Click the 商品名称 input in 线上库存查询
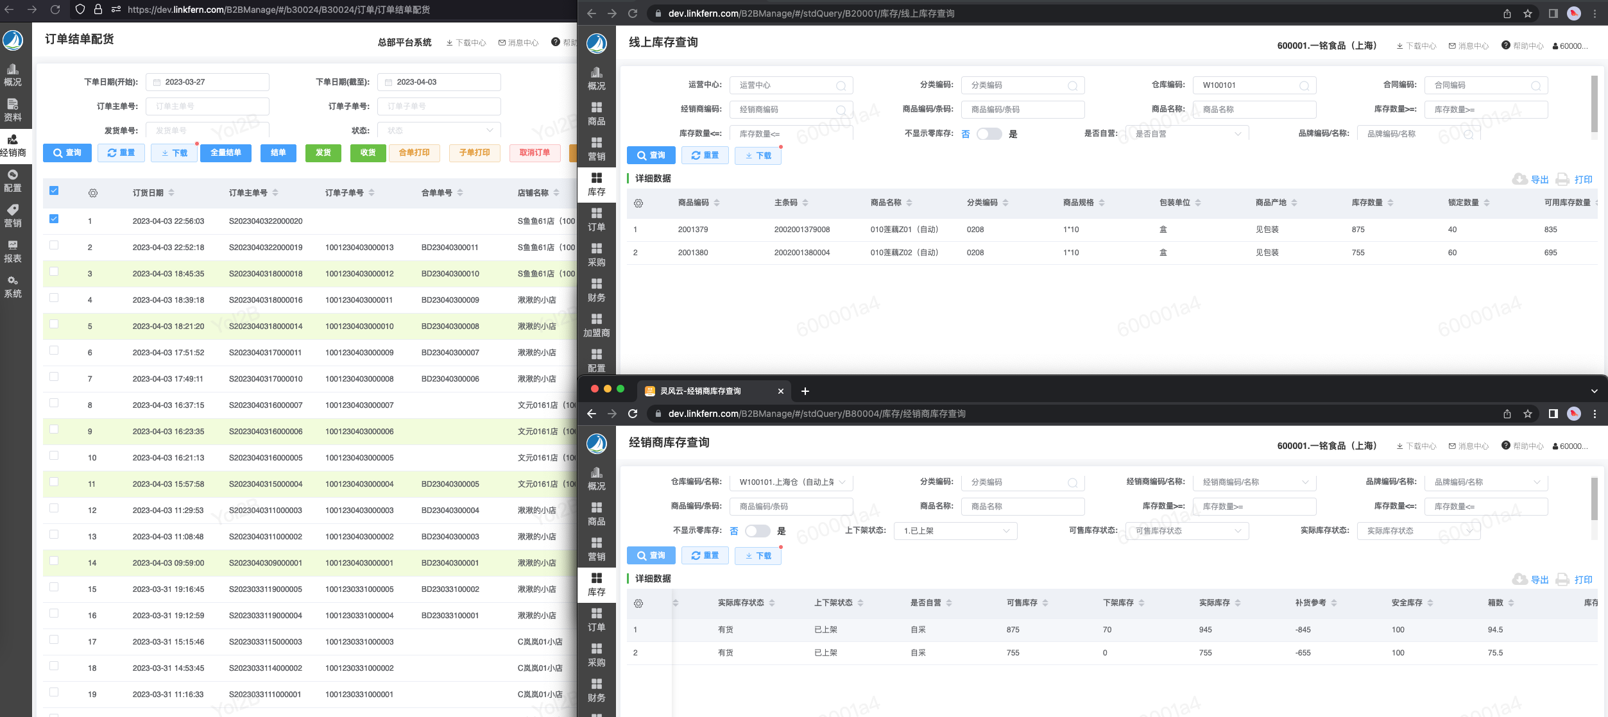Screen dimensions: 1608x717 [x=1254, y=110]
